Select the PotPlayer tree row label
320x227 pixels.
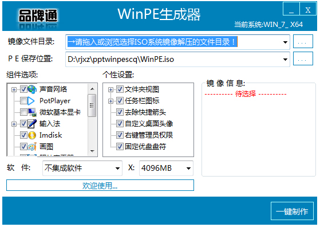[55, 101]
